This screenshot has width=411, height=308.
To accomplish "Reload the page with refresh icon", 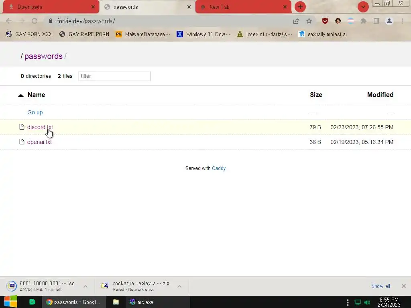I will [x=35, y=21].
